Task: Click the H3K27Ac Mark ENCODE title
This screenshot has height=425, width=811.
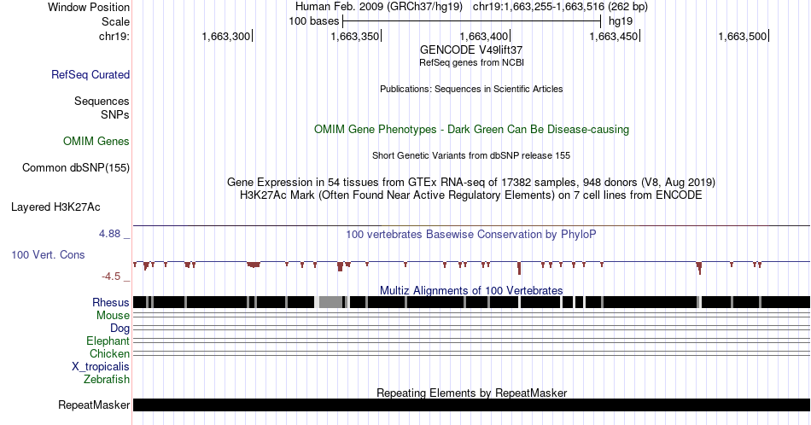Action: [471, 195]
